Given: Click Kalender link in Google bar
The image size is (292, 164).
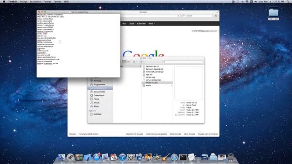Looking at the screenshot, I should pyautogui.click(x=141, y=24).
